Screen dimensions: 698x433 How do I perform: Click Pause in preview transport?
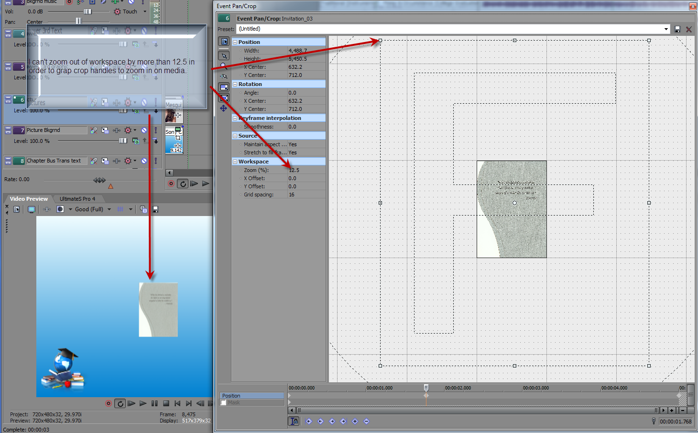[x=154, y=403]
